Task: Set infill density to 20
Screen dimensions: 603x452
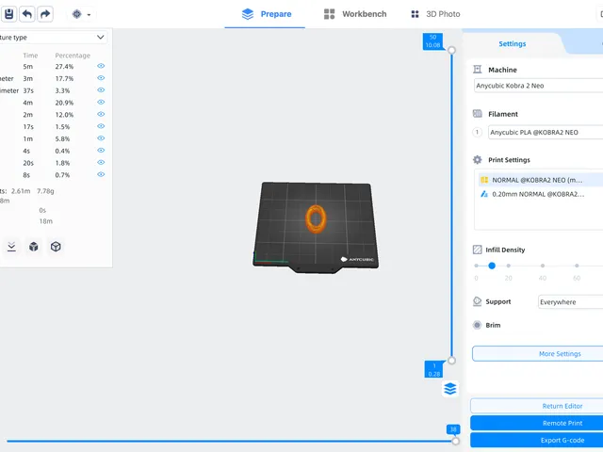Action: (509, 266)
